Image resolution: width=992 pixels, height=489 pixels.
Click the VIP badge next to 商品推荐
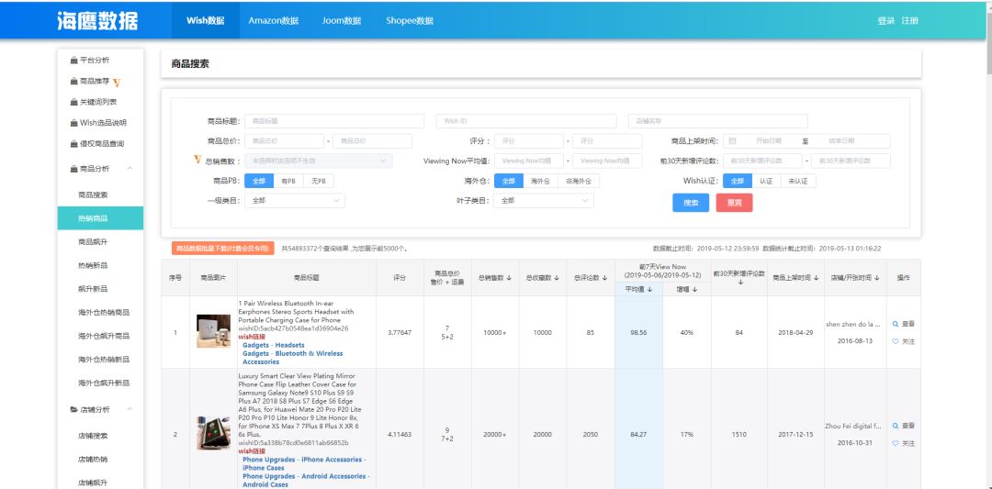point(117,82)
